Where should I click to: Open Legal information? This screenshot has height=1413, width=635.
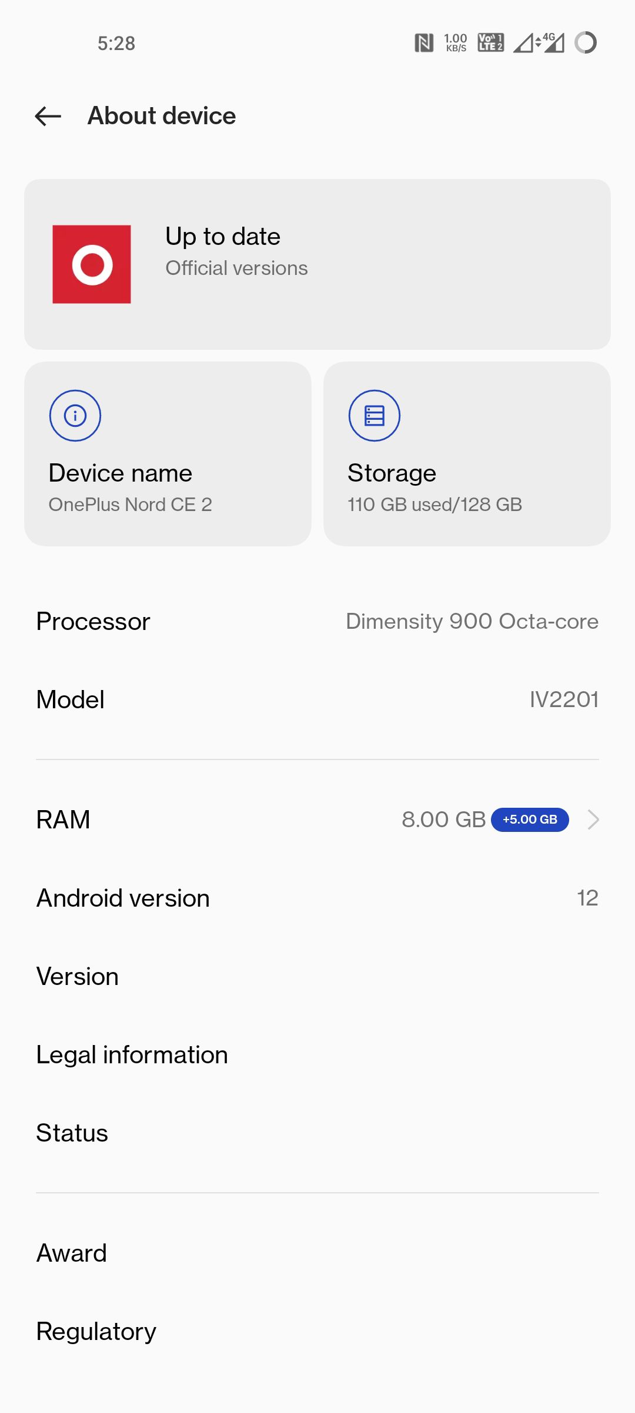coord(317,1054)
